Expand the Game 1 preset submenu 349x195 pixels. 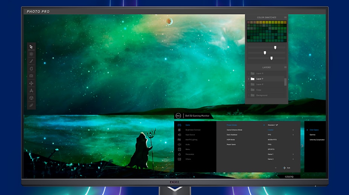click(293, 154)
